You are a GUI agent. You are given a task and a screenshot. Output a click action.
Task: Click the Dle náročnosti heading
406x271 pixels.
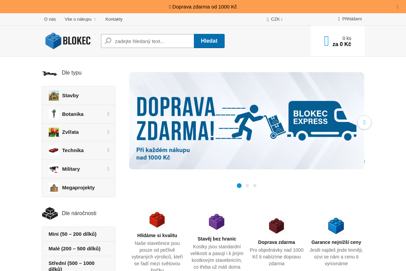(79, 213)
